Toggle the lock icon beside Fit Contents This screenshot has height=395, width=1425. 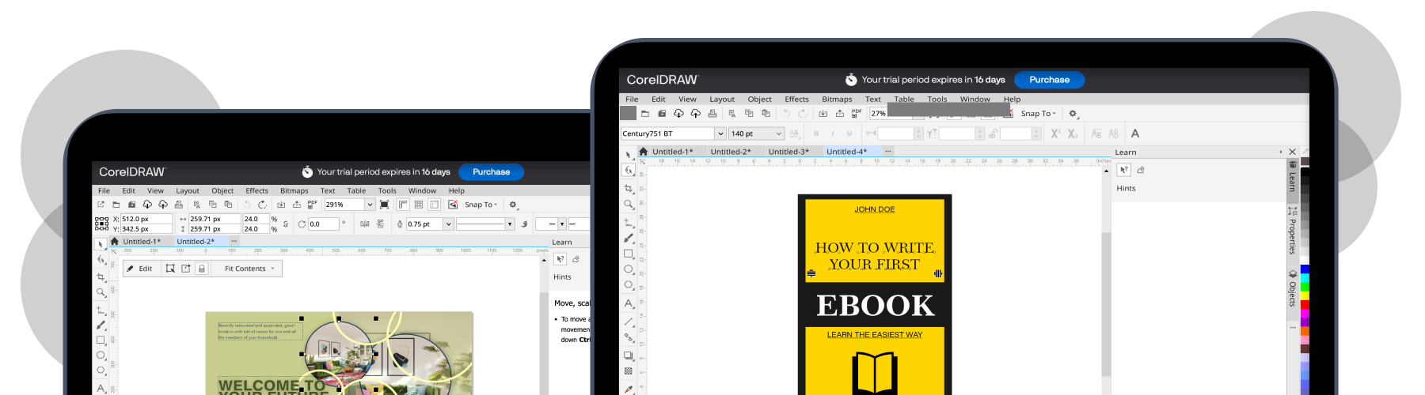point(202,269)
